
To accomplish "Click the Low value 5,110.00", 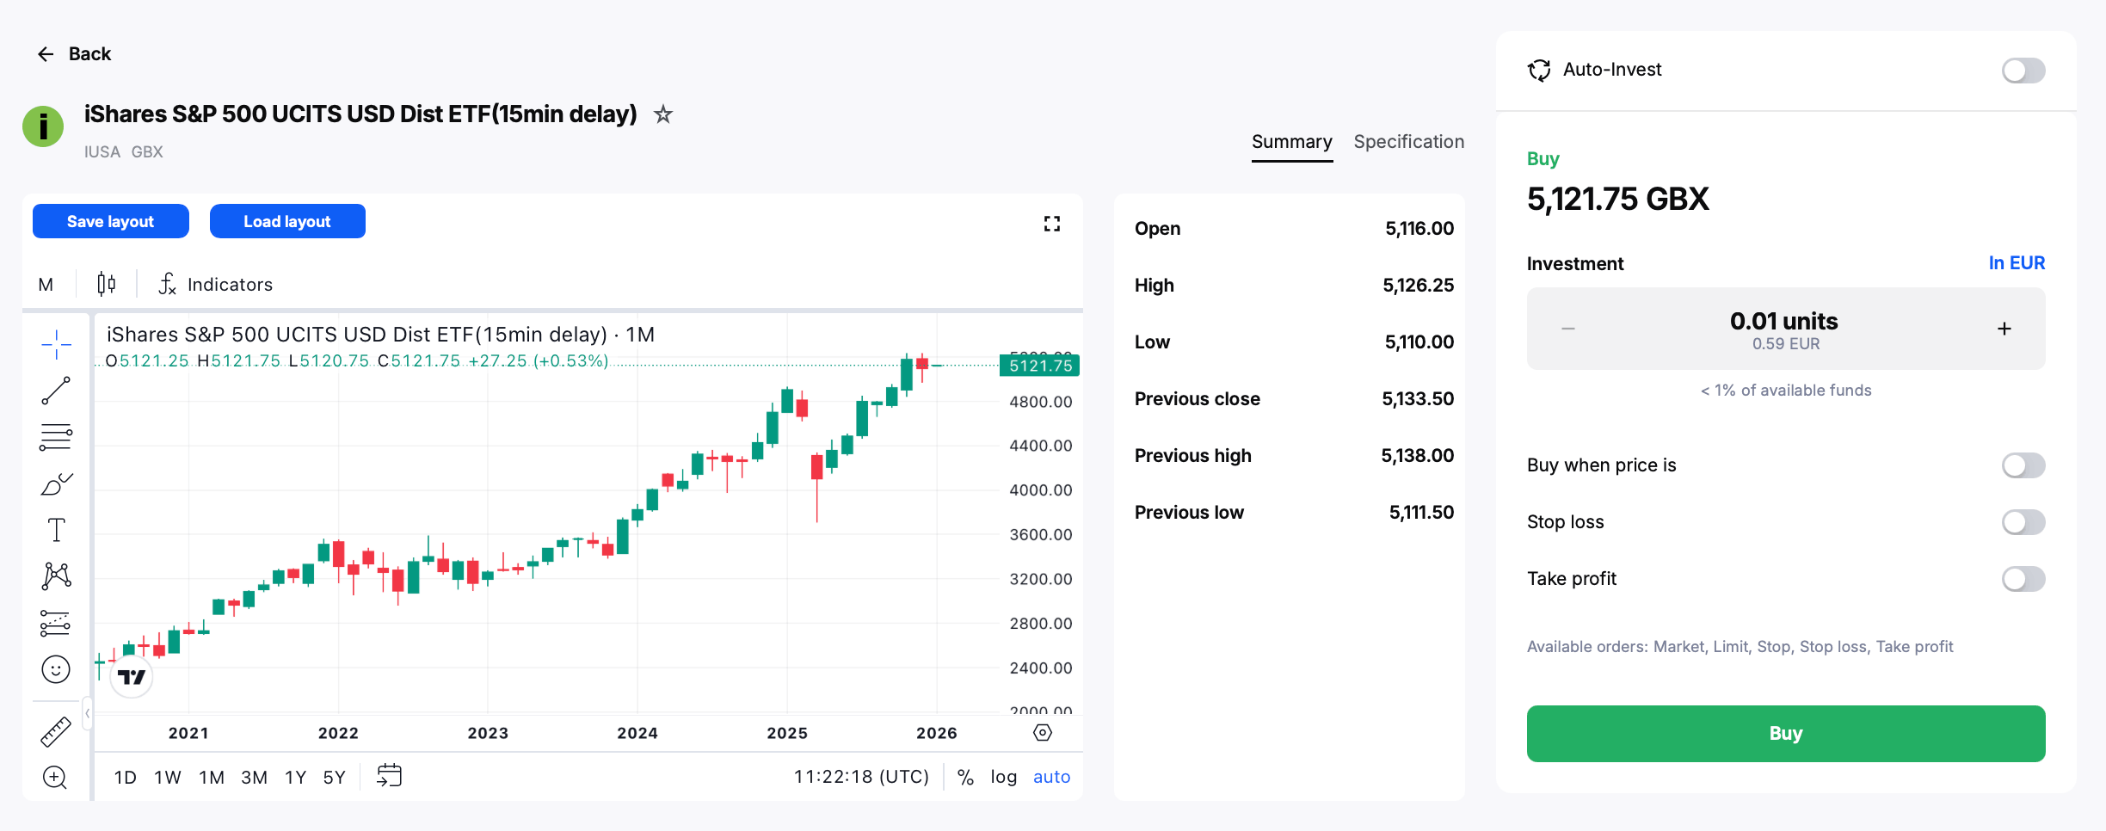I will coord(1419,342).
